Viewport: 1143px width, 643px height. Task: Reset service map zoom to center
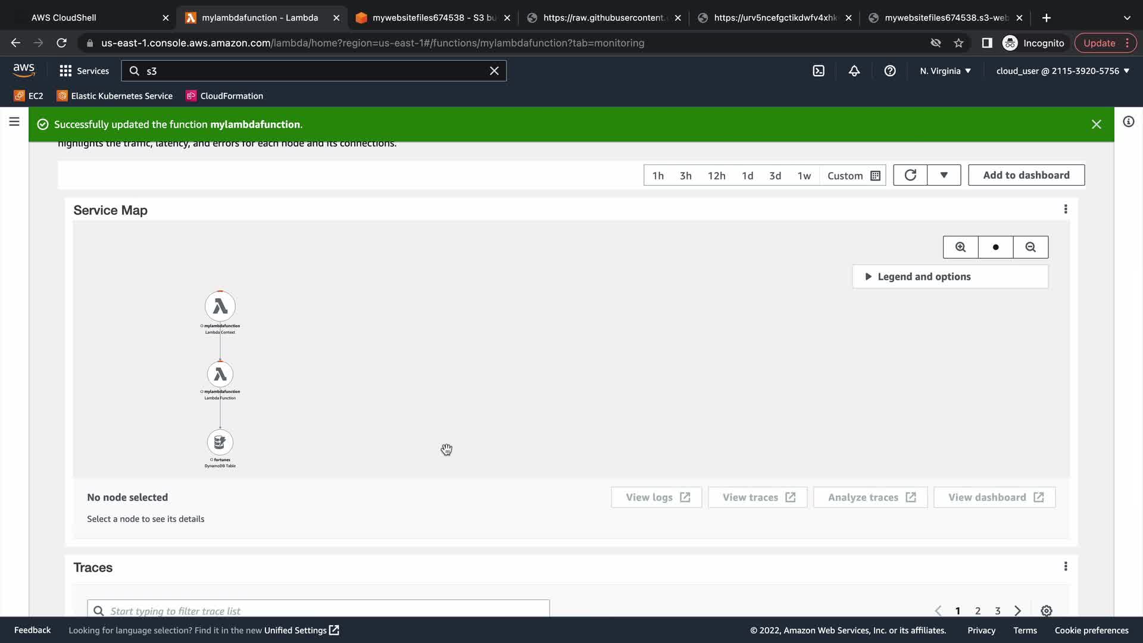(x=995, y=247)
